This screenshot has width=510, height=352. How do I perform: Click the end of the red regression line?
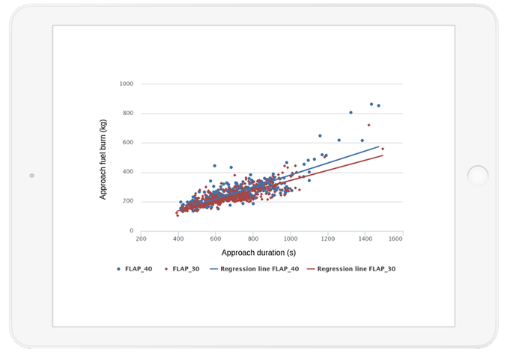(x=383, y=155)
